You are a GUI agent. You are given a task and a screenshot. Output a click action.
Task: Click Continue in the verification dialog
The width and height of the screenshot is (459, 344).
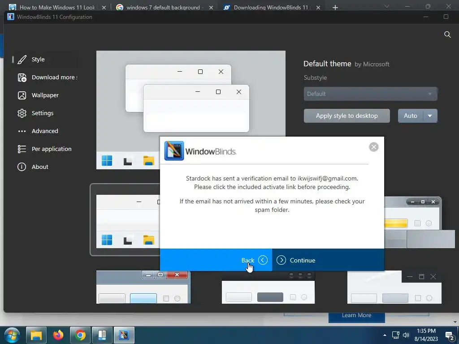tap(328, 260)
